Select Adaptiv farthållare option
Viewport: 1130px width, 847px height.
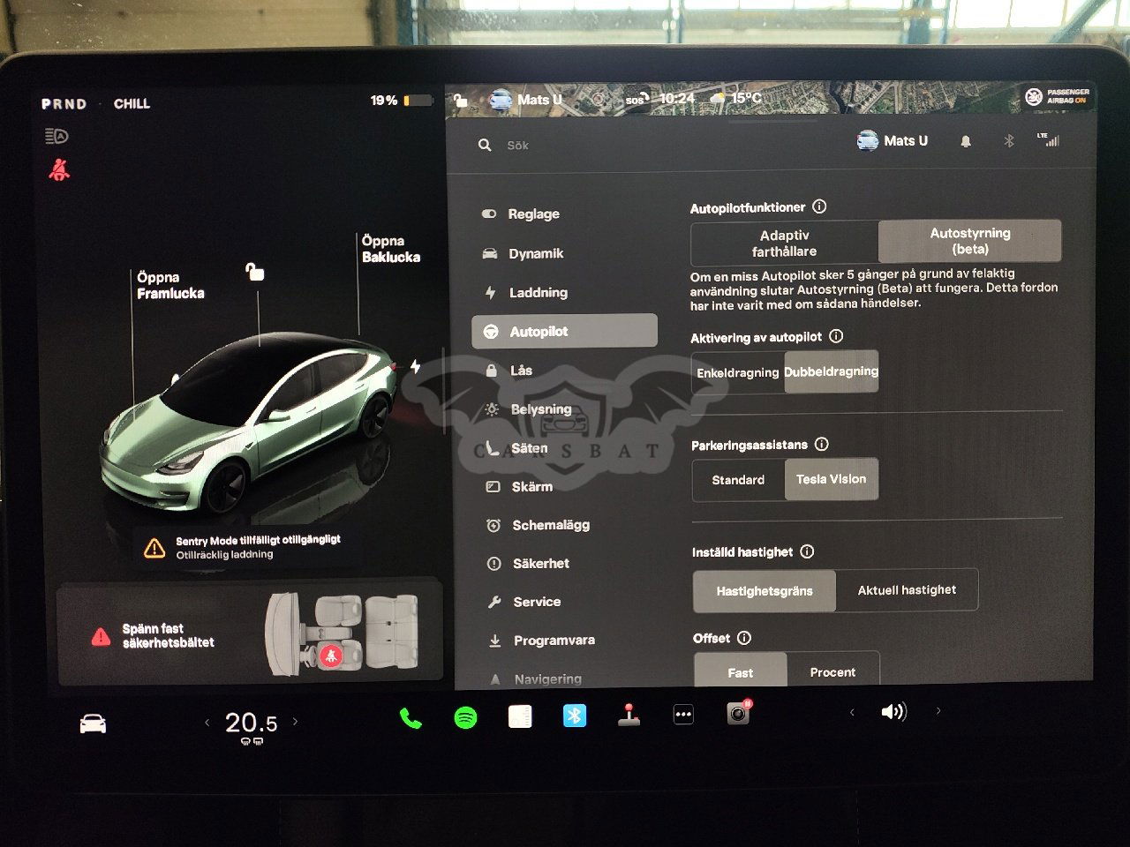click(784, 243)
